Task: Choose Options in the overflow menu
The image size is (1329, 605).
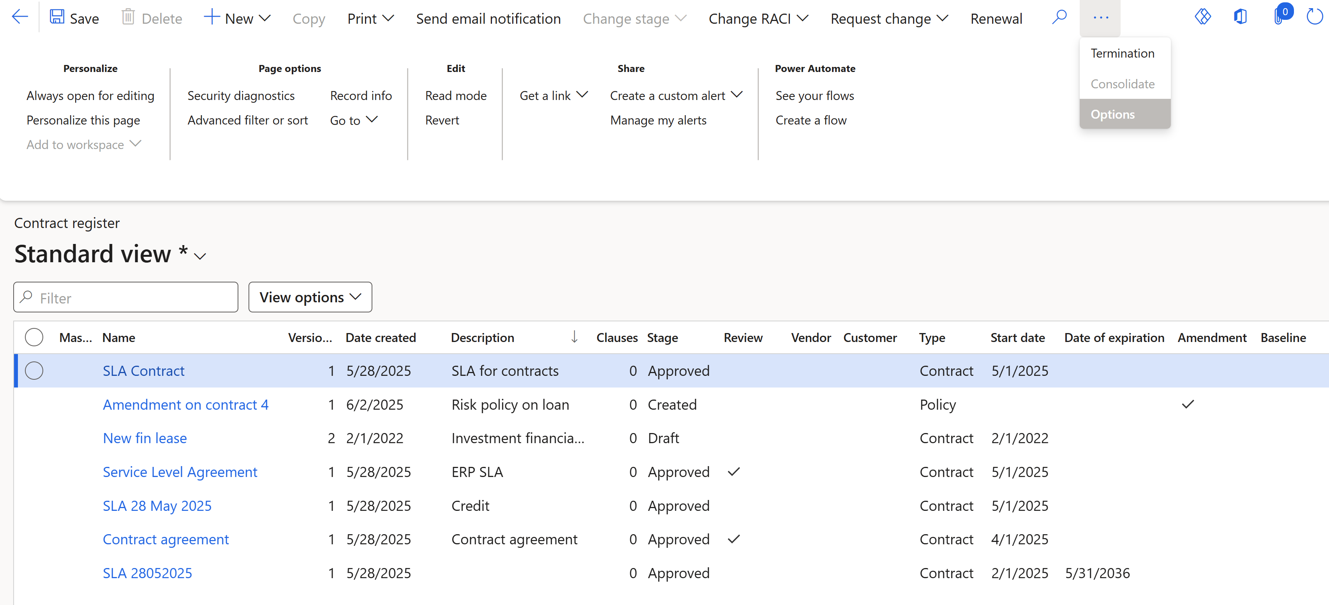Action: tap(1112, 114)
